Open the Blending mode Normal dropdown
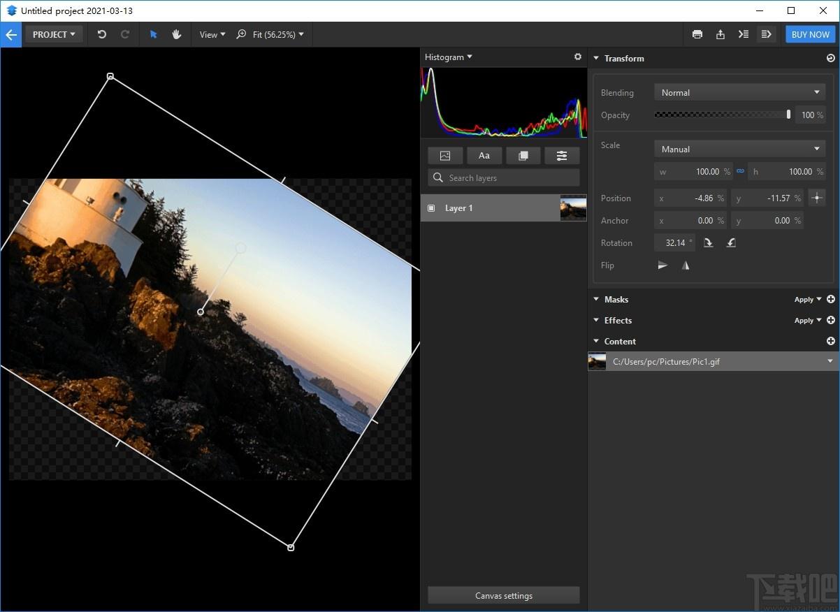 (x=739, y=92)
